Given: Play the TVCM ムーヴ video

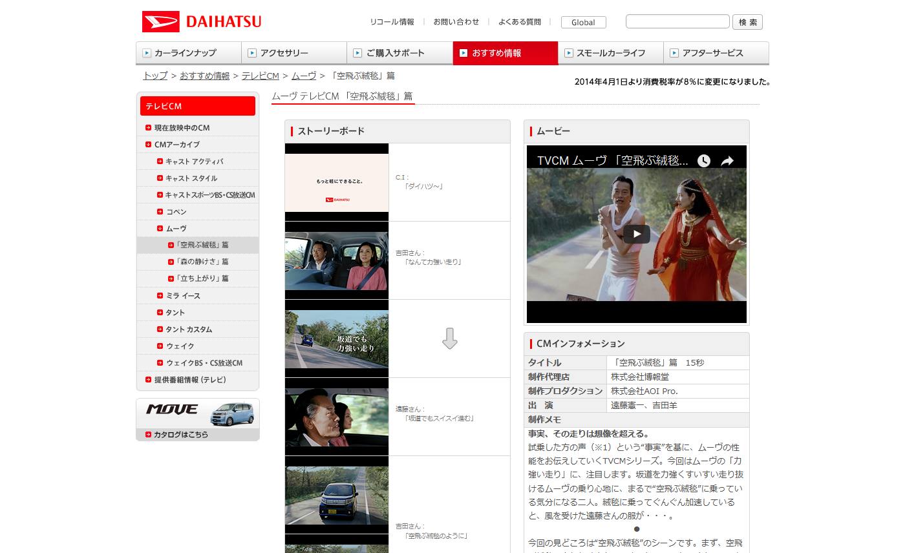Looking at the screenshot, I should [637, 234].
